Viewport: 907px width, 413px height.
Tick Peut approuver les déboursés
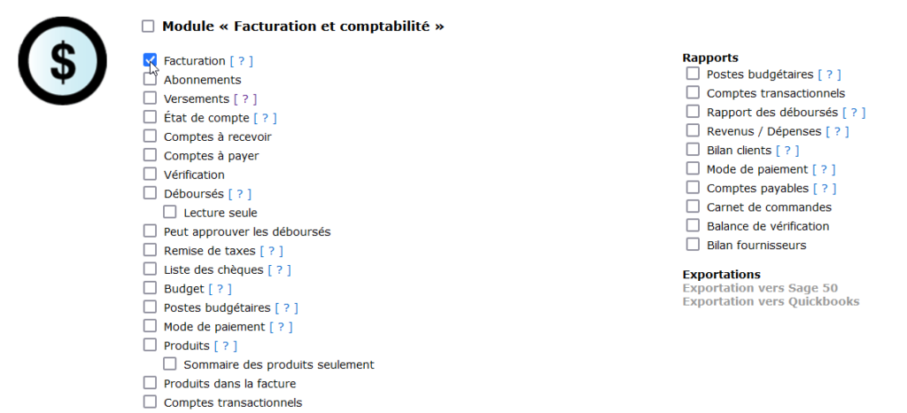point(150,231)
